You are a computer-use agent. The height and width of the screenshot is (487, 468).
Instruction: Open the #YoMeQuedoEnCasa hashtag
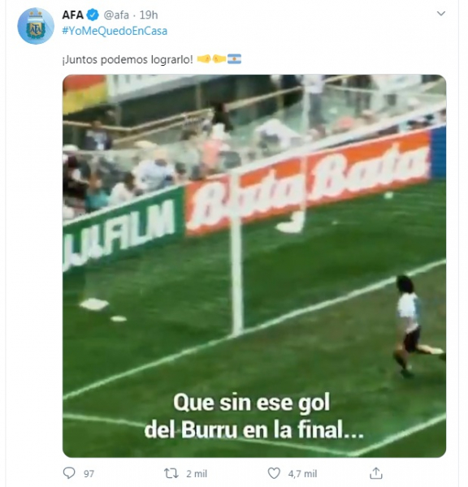pyautogui.click(x=115, y=31)
